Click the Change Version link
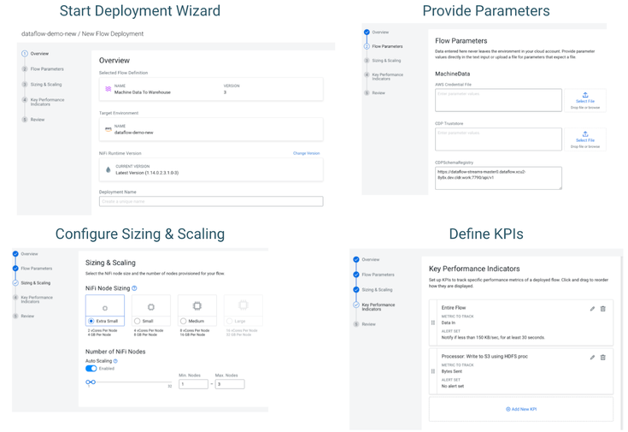This screenshot has width=628, height=432. point(307,153)
